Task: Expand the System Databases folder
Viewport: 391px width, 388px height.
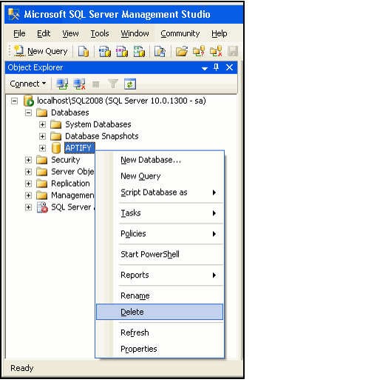Action: coord(42,124)
